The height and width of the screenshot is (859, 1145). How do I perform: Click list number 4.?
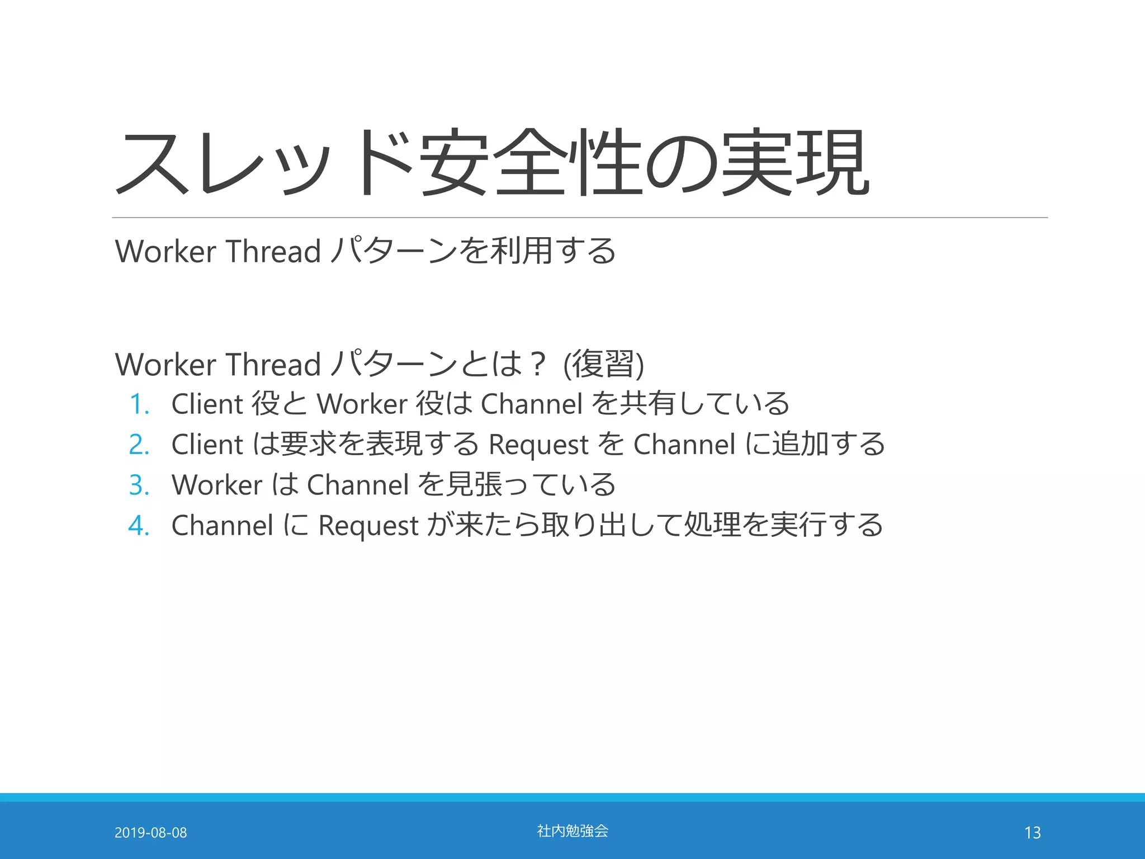click(x=139, y=526)
